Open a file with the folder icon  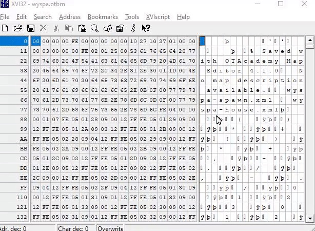click(x=17, y=28)
